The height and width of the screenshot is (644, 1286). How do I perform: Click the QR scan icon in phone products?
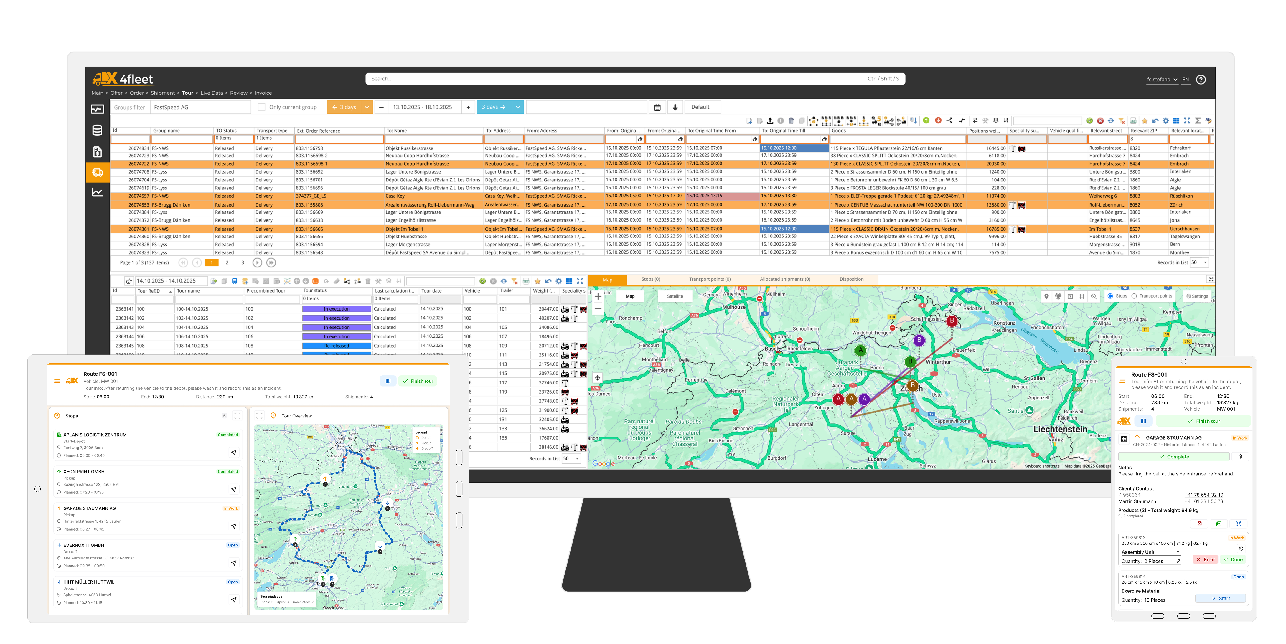[x=1239, y=524]
